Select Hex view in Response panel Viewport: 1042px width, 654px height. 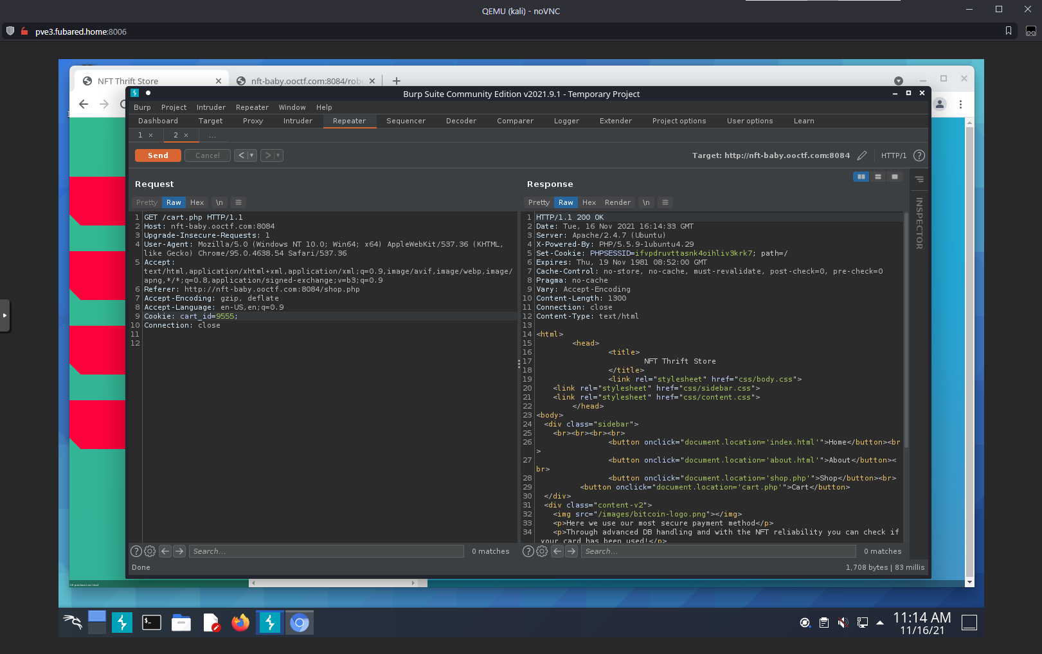[589, 202]
